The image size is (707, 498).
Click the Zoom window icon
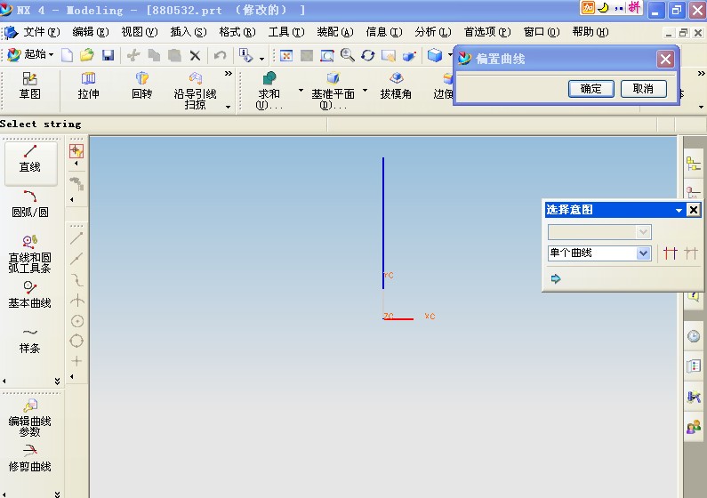pos(327,55)
